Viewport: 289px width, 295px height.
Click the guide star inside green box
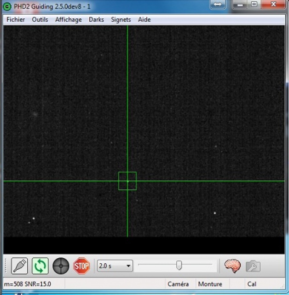[x=127, y=181]
